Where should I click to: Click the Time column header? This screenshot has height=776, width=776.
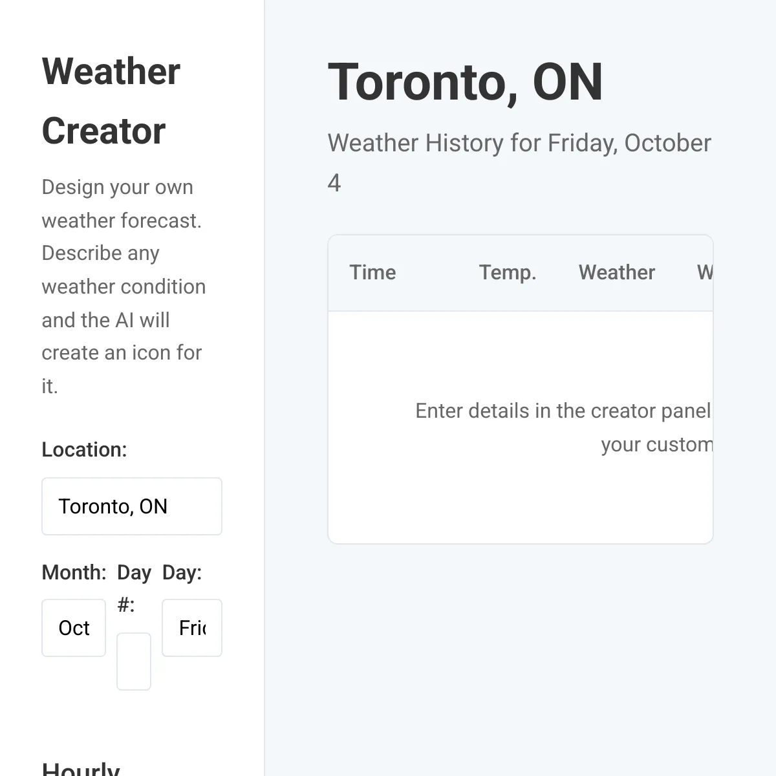(372, 272)
